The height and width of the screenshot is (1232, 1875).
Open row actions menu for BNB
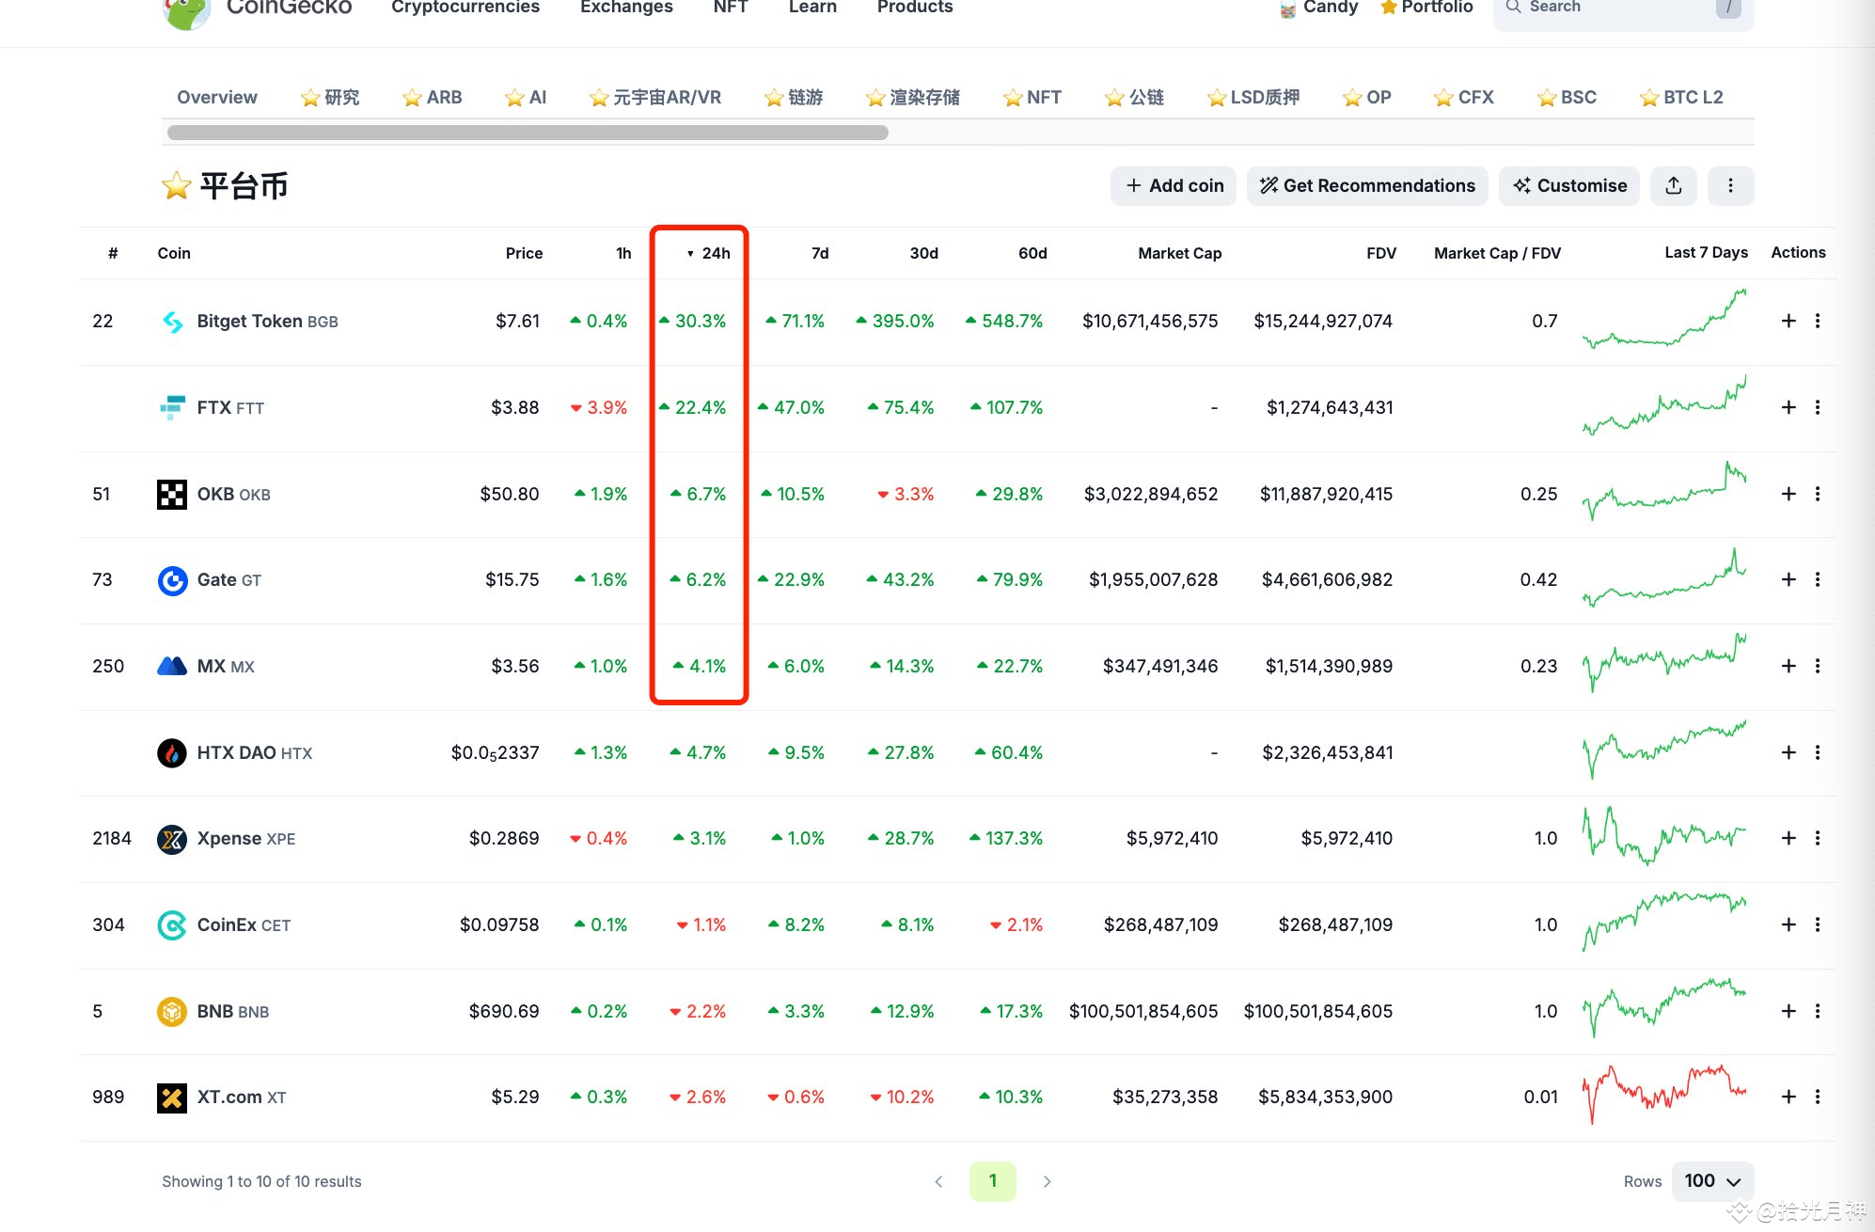1818,1011
